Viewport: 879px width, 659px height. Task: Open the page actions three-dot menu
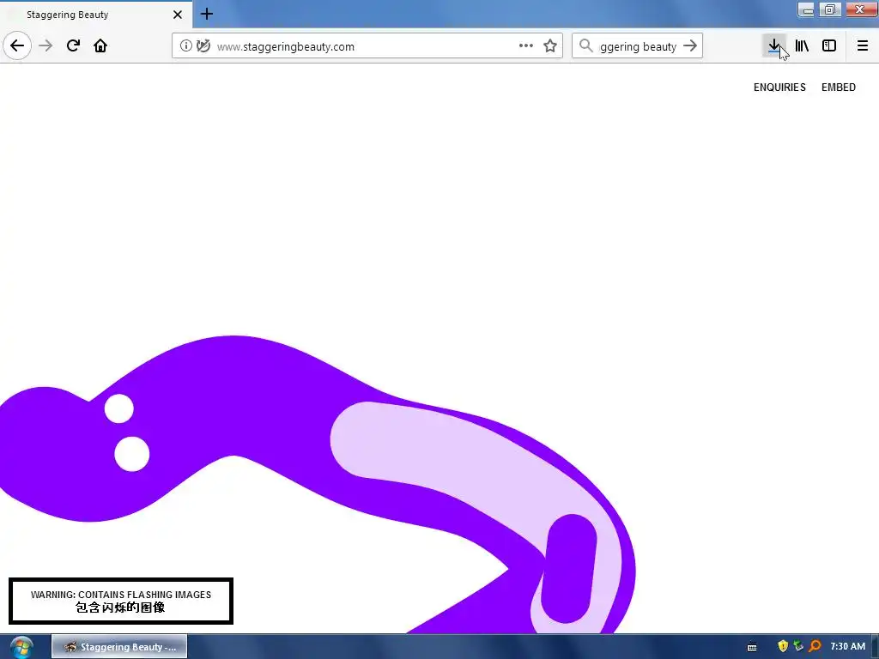526,46
